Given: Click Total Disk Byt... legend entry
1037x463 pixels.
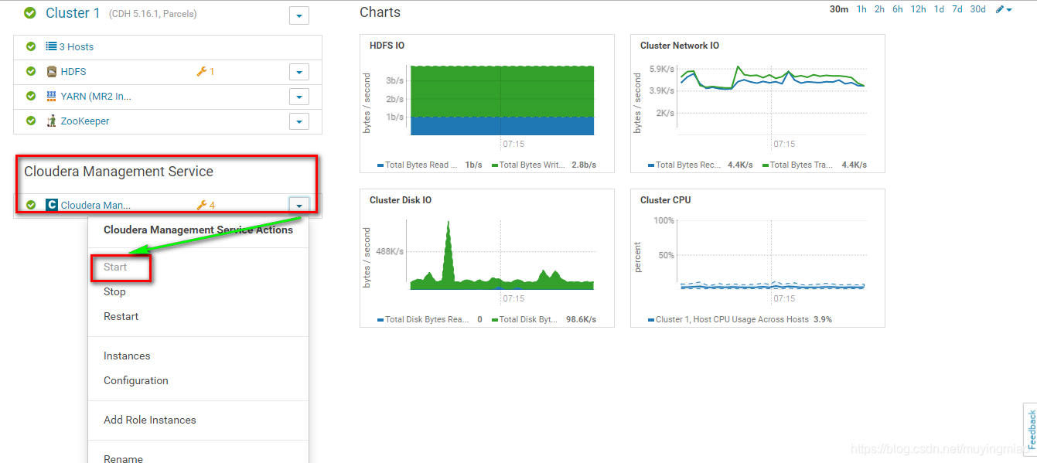Looking at the screenshot, I should (x=526, y=319).
